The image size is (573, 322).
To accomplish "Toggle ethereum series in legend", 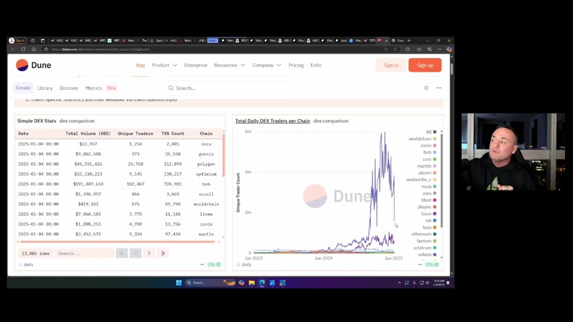I will [424, 234].
